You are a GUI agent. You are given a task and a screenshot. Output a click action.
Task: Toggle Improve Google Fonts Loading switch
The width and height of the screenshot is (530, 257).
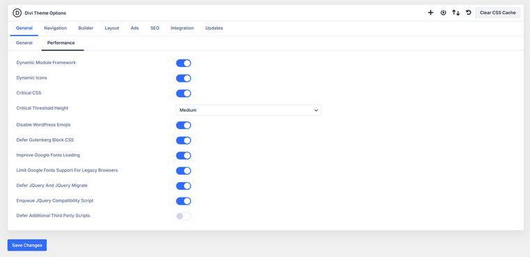pyautogui.click(x=183, y=156)
